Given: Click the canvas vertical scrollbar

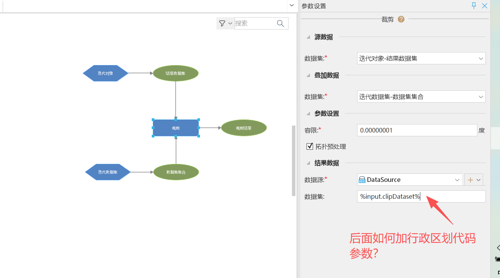Looking at the screenshot, I should pos(294,161).
